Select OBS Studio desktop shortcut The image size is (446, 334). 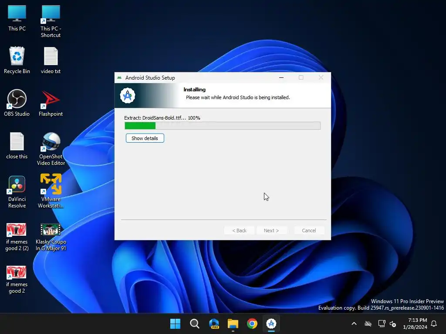(17, 103)
